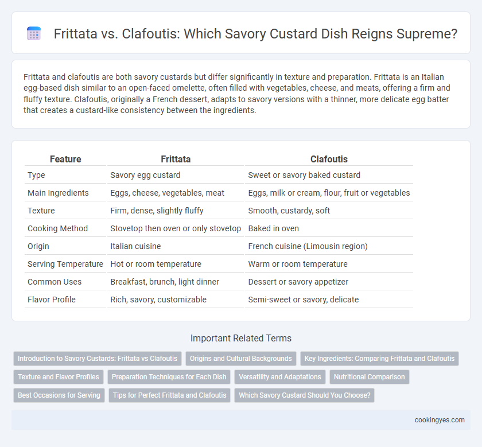Click the Origin row label

point(38,246)
